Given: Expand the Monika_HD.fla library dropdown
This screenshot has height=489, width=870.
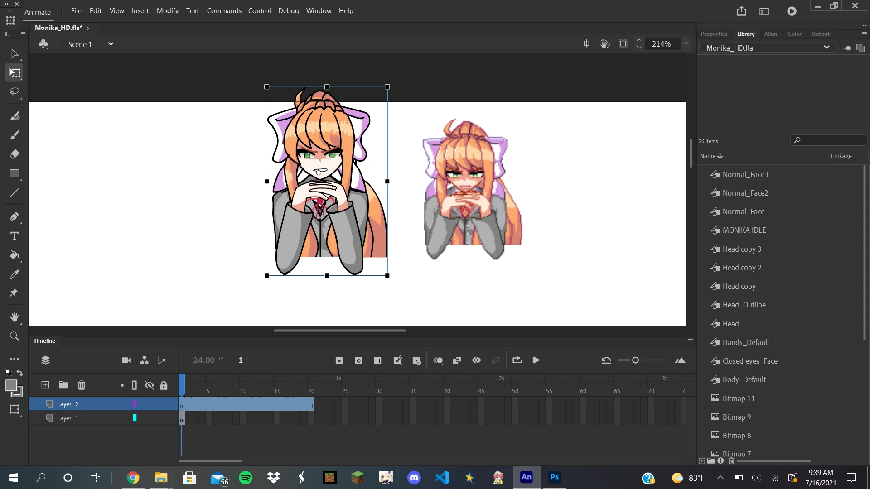Looking at the screenshot, I should coord(826,48).
